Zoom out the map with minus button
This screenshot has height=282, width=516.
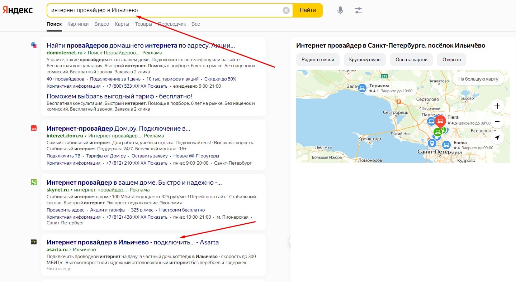[x=497, y=122]
